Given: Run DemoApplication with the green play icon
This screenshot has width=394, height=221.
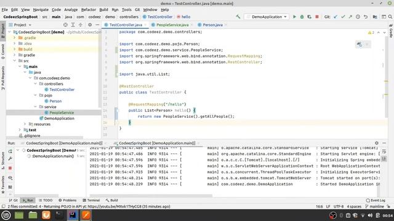Looking at the screenshot, I should (294, 17).
